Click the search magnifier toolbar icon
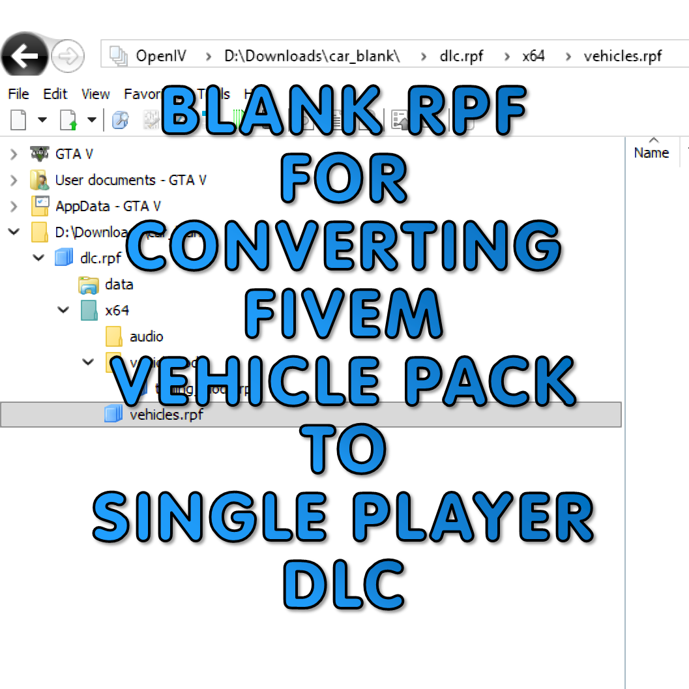Image resolution: width=689 pixels, height=689 pixels. [120, 120]
